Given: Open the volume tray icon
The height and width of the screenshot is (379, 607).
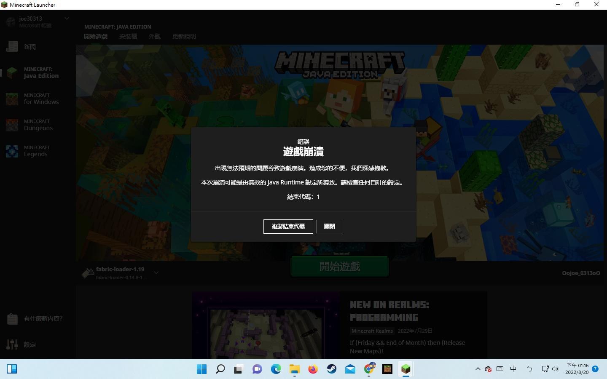Looking at the screenshot, I should point(555,369).
